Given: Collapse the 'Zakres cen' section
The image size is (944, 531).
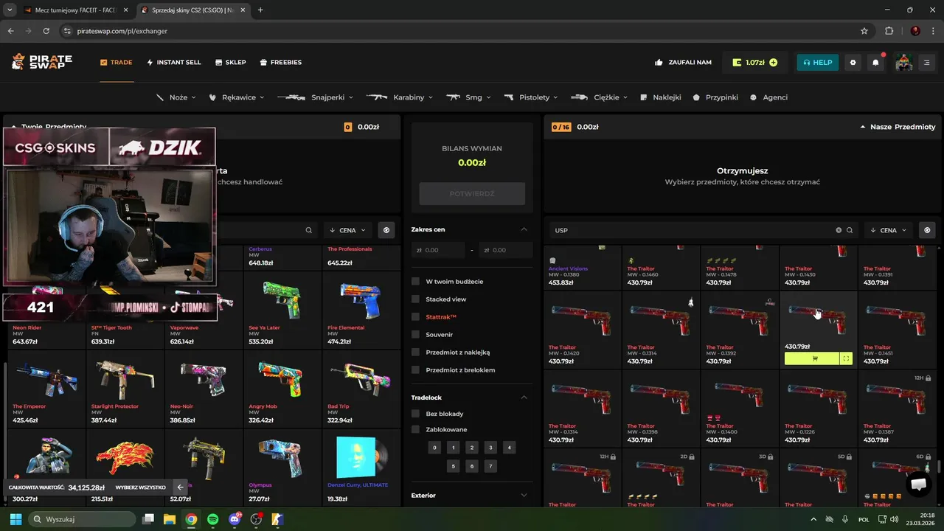Looking at the screenshot, I should click(524, 229).
